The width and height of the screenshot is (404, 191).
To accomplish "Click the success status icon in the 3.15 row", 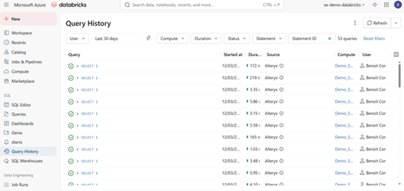I will 71,113.
